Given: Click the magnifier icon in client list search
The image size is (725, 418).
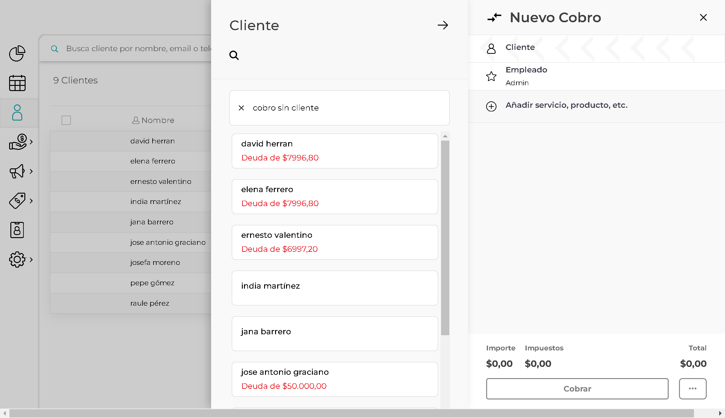Looking at the screenshot, I should coord(55,49).
